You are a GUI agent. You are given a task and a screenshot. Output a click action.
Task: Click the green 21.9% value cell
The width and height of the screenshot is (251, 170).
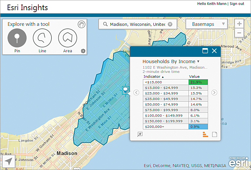tap(198, 82)
